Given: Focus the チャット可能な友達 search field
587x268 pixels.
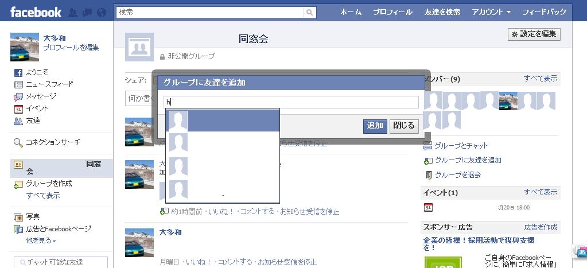Looking at the screenshot, I should point(61,262).
